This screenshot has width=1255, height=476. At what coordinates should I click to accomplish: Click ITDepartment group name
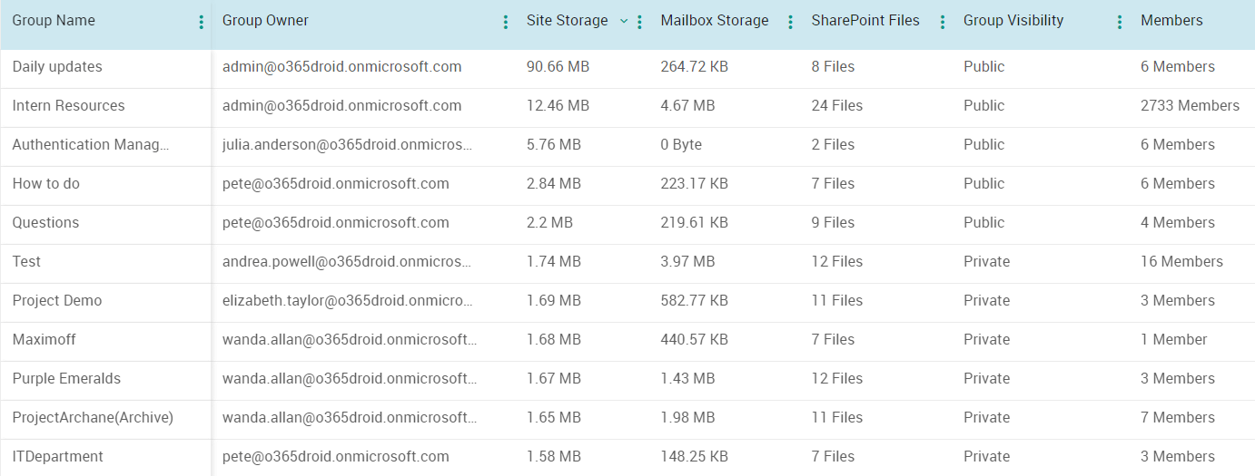(x=58, y=457)
